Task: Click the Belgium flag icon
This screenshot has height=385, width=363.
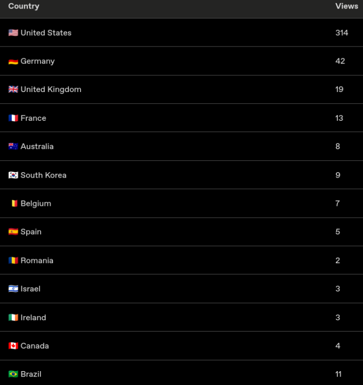Action: [x=14, y=204]
